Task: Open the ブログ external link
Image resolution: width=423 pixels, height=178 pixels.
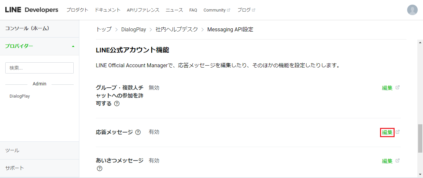Action: [246, 10]
